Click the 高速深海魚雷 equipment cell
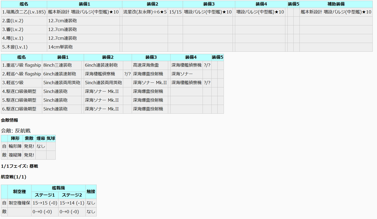 tap(150, 65)
